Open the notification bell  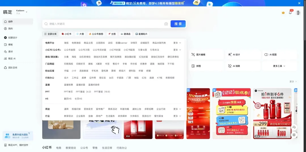pyautogui.click(x=290, y=13)
